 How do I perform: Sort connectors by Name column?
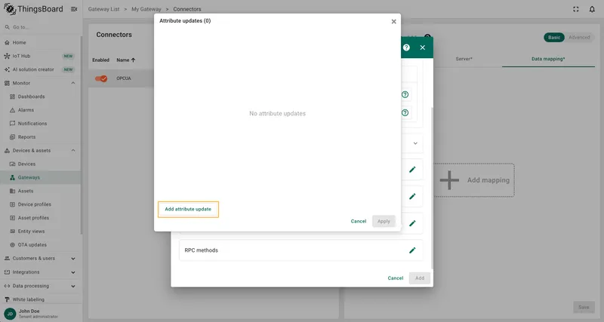coord(126,60)
